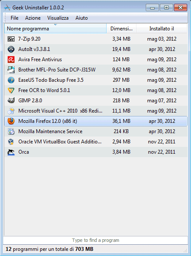Open the Visualizza menu
The image size is (191, 256).
click(58, 18)
